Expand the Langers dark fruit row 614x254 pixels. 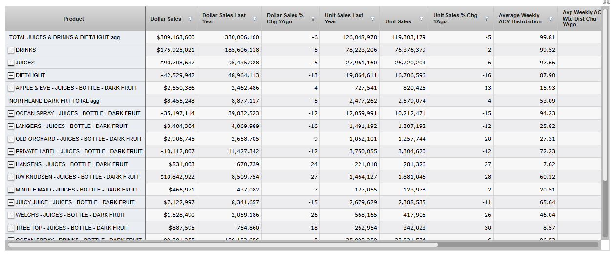[x=11, y=126]
